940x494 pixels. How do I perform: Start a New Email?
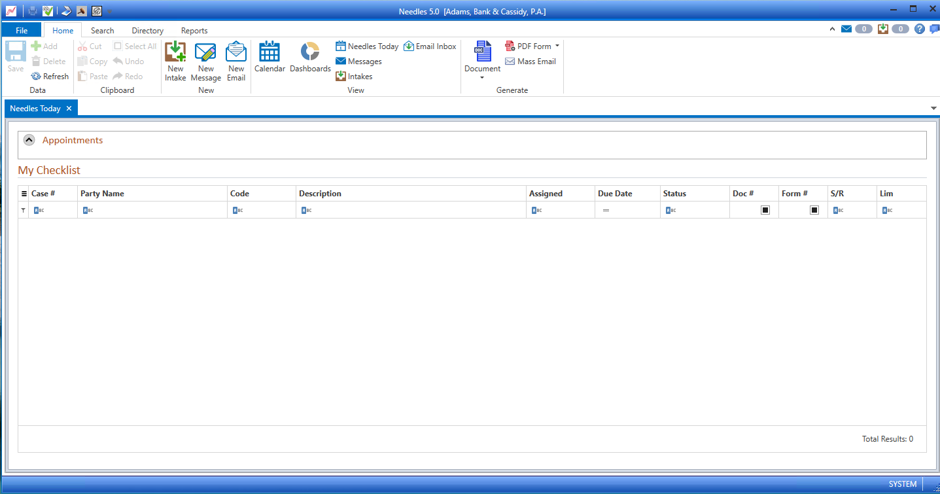pyautogui.click(x=236, y=61)
